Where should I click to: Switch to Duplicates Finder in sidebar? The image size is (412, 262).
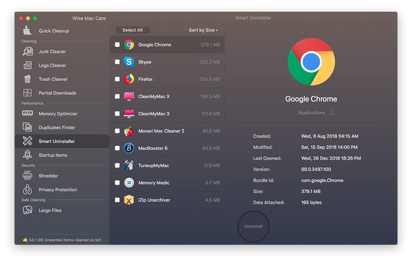click(x=57, y=127)
